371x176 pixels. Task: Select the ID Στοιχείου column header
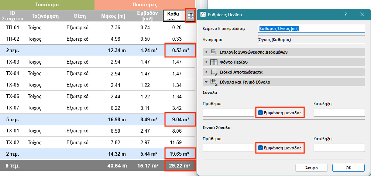click(12, 16)
